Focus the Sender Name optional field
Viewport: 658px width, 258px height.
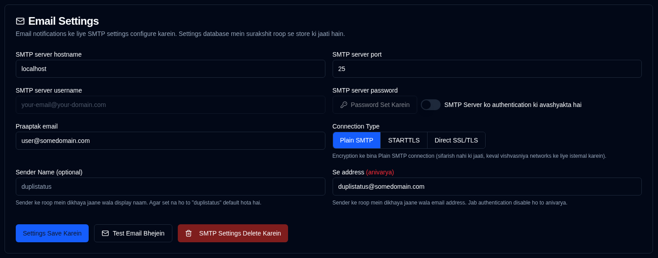171,187
